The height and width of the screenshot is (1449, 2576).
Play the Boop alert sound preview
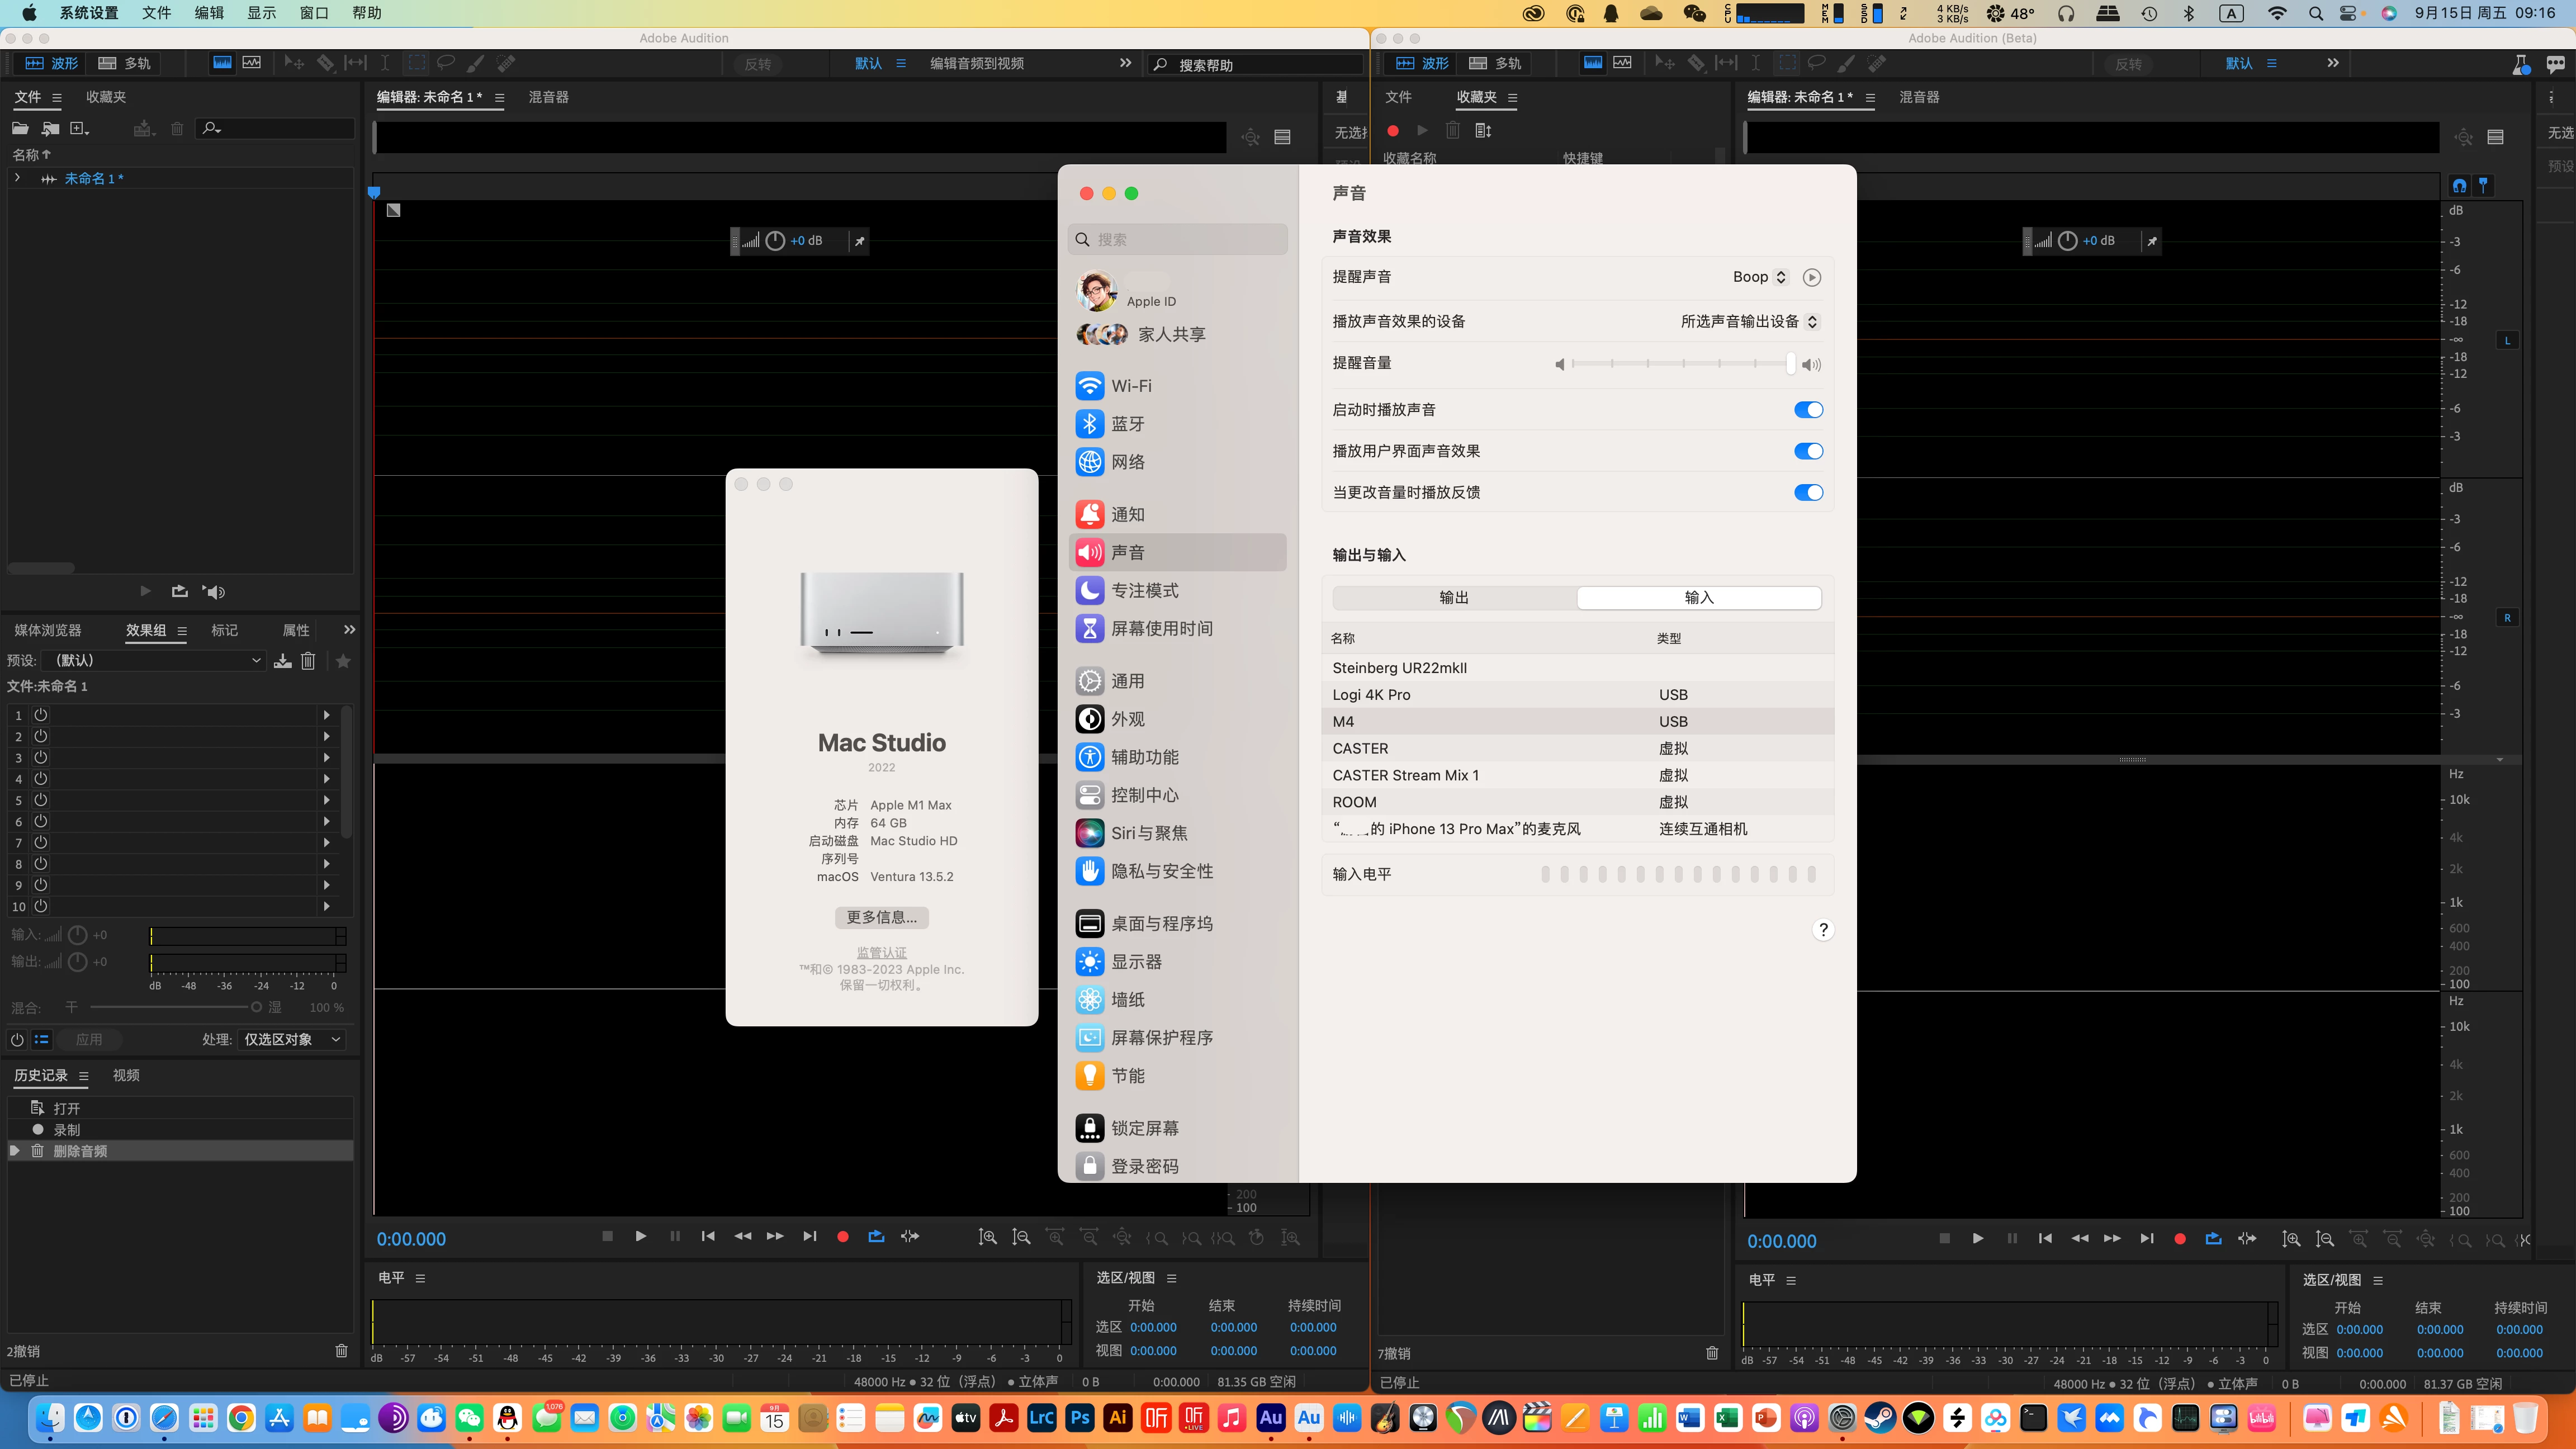pyautogui.click(x=1811, y=277)
